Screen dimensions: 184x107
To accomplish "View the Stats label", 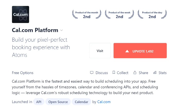I will (163, 73).
